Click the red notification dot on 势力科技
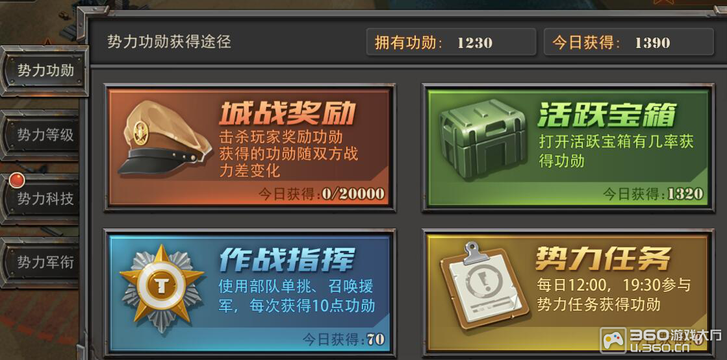Image resolution: width=727 pixels, height=360 pixels. 17,180
